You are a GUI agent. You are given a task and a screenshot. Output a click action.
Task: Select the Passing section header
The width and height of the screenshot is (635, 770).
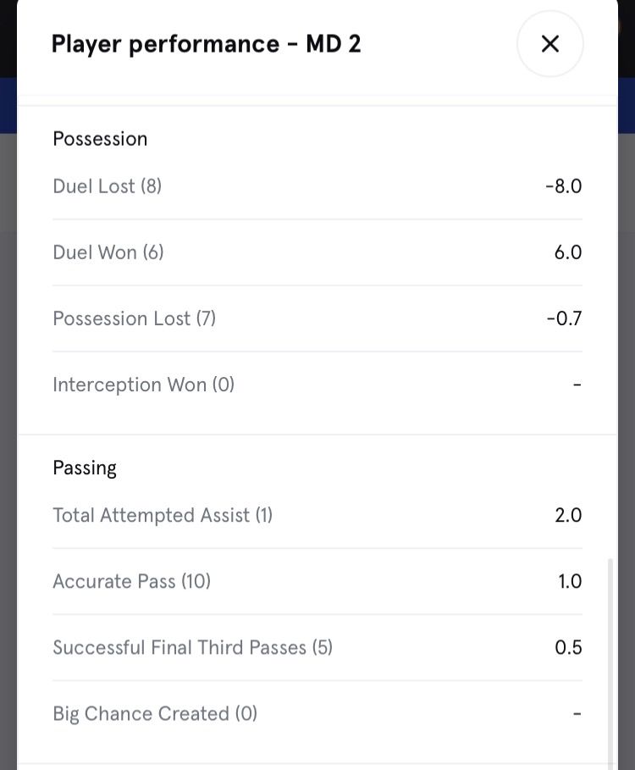tap(85, 468)
